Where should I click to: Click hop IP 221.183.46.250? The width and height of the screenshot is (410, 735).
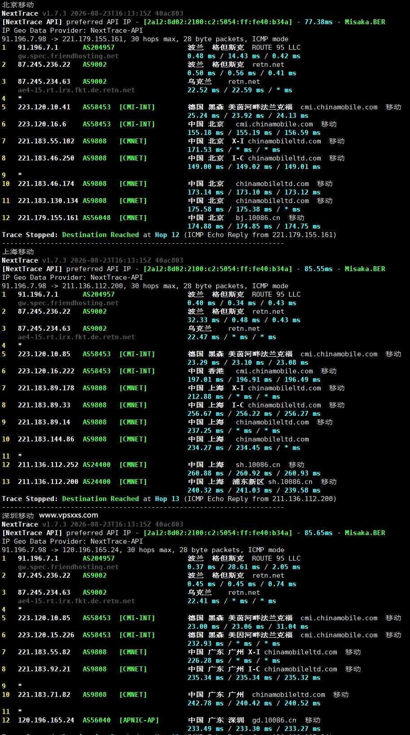46,158
